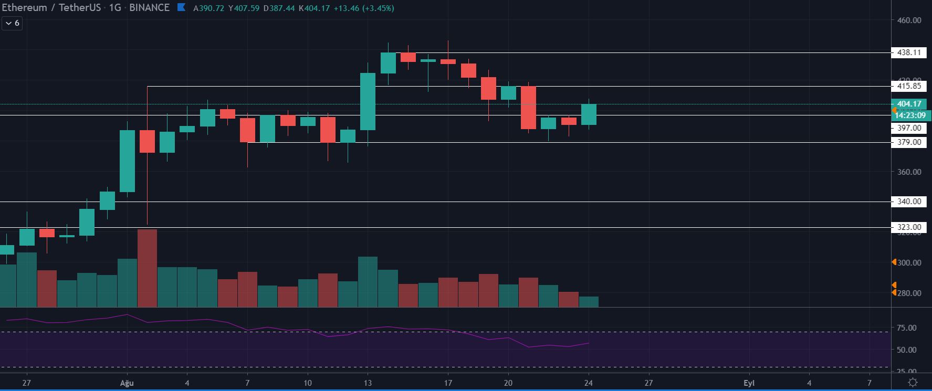Click the 360.00 price axis tick

pyautogui.click(x=909, y=172)
